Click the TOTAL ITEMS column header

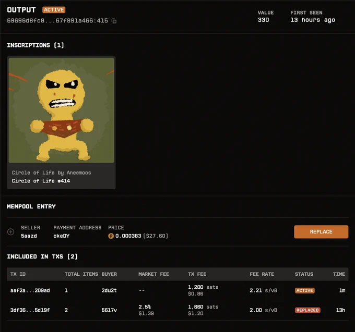[81, 274]
